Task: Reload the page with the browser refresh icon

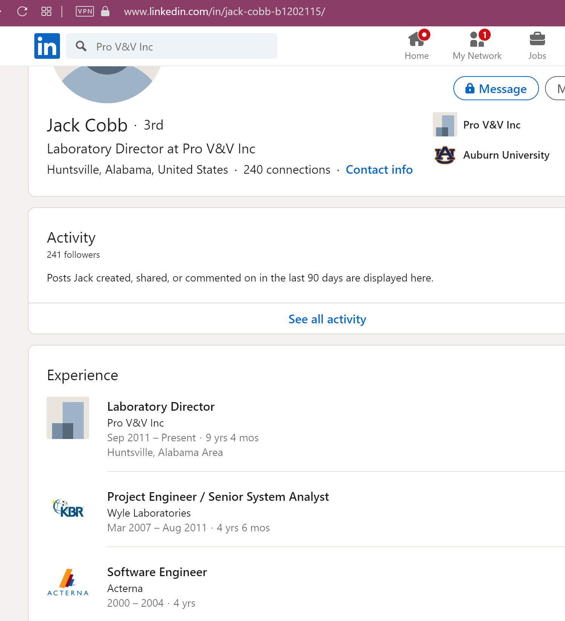Action: (22, 11)
